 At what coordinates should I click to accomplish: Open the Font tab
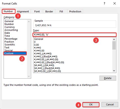(x=37, y=11)
